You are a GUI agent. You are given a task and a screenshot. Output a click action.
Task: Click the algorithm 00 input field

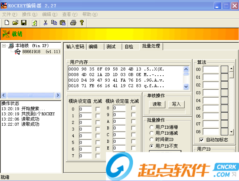[211, 69]
